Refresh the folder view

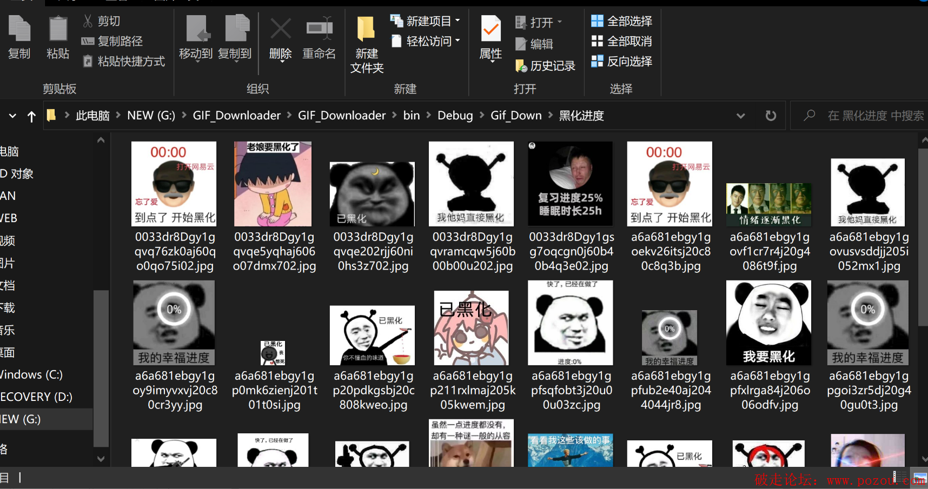point(771,116)
